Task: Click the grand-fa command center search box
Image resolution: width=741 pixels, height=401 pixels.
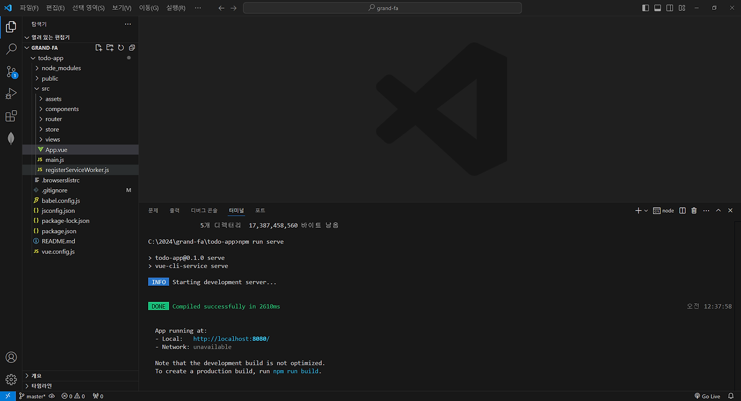Action: tap(383, 8)
